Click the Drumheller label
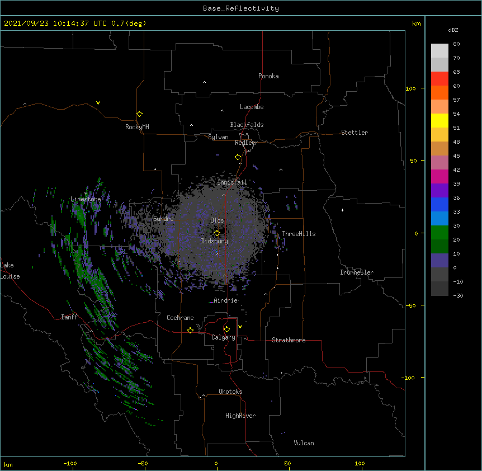The height and width of the screenshot is (471, 482). (357, 272)
